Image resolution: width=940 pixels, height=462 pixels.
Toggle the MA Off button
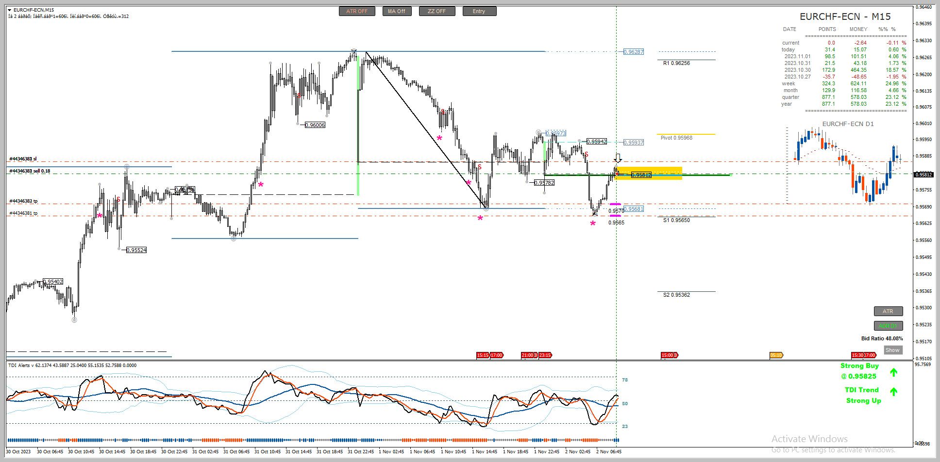(396, 11)
